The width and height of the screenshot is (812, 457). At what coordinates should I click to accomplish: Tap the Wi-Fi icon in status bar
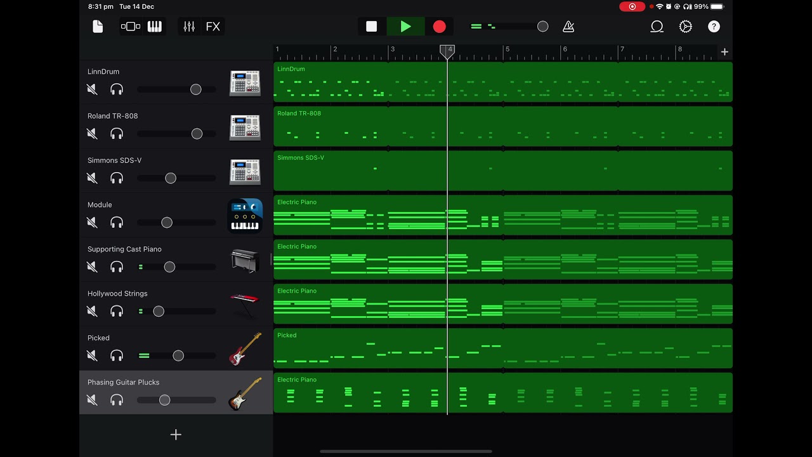659,6
